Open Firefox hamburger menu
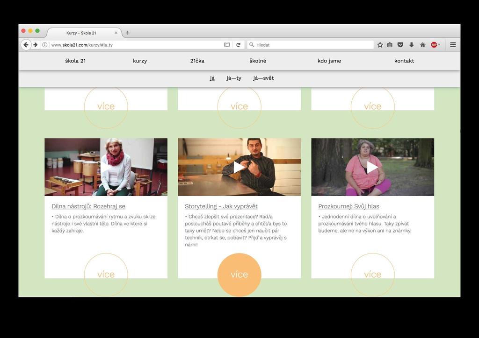Viewport: 479px width, 338px height. pos(453,45)
